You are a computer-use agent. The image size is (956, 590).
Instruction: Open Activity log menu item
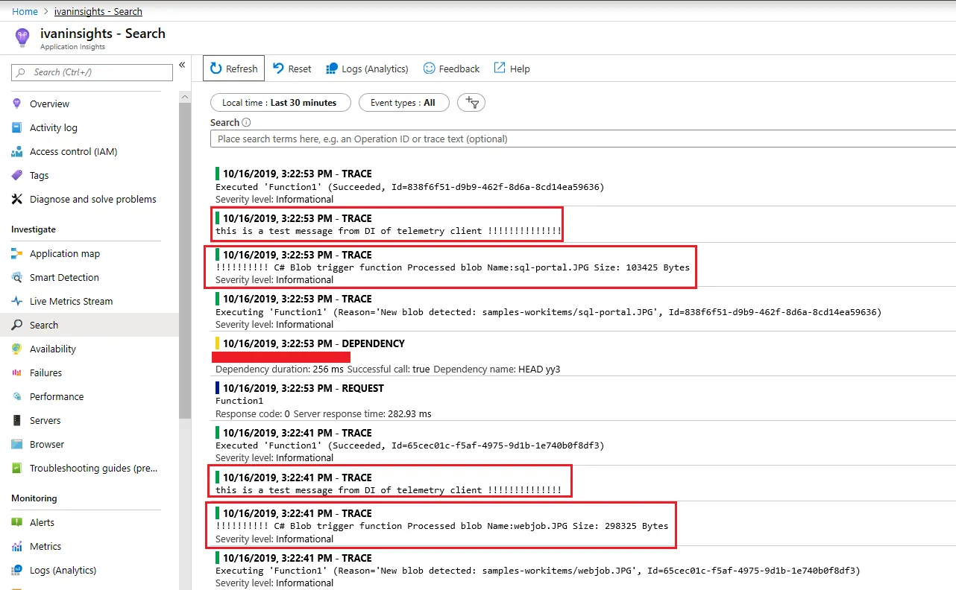click(x=54, y=127)
